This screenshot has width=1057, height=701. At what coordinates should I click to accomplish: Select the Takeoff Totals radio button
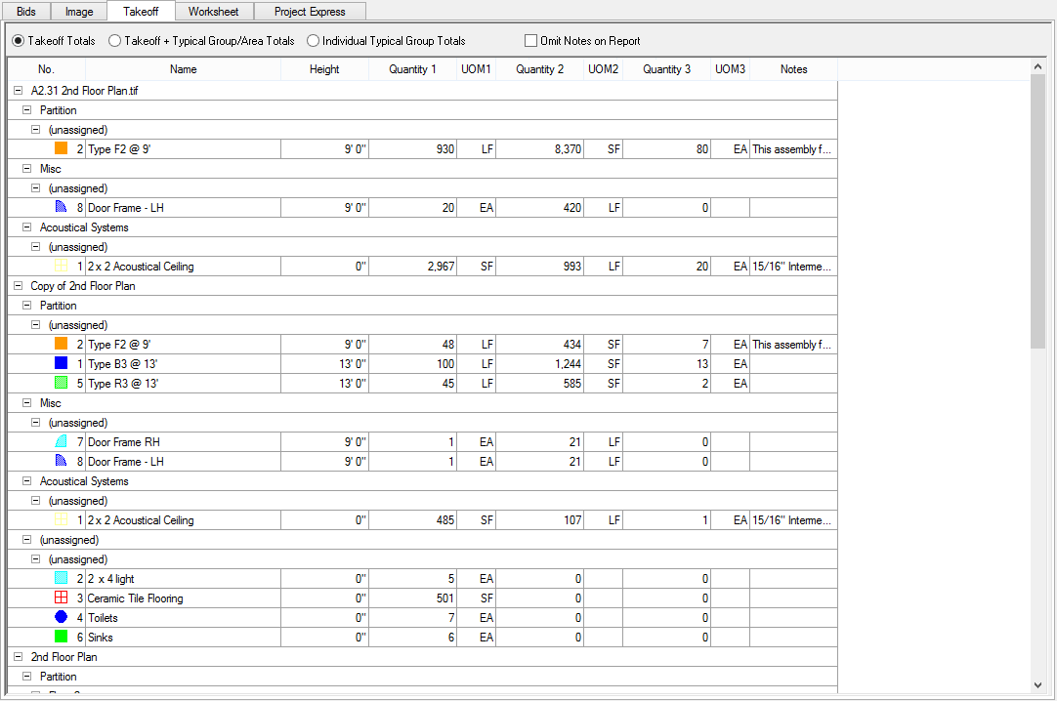point(54,41)
